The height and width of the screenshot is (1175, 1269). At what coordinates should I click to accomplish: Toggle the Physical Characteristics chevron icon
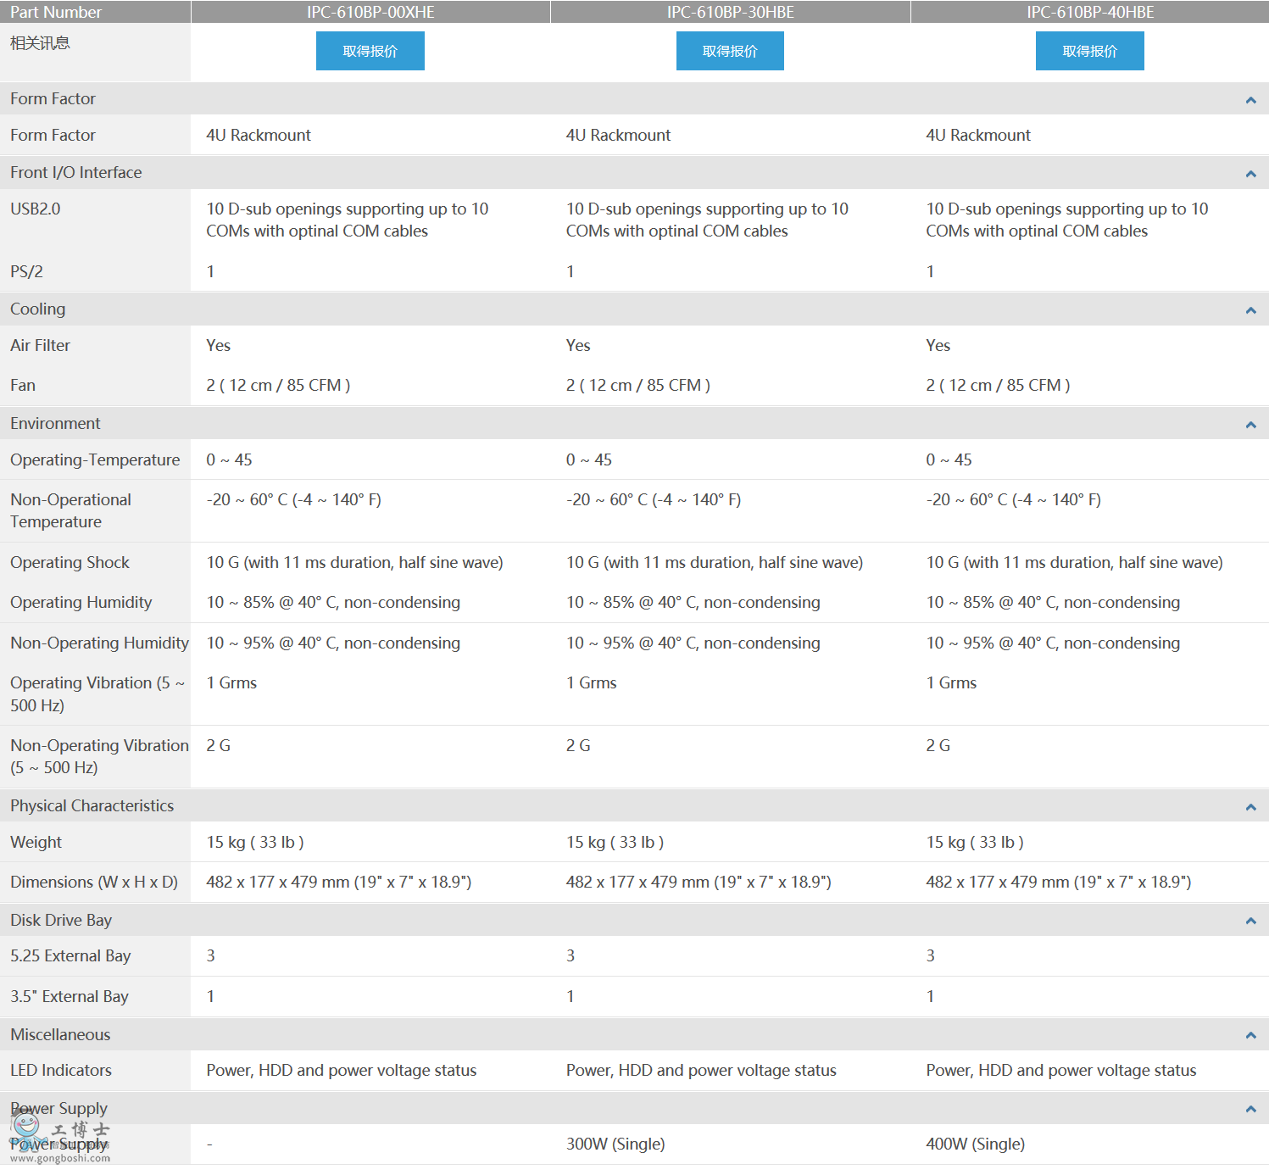(1250, 807)
